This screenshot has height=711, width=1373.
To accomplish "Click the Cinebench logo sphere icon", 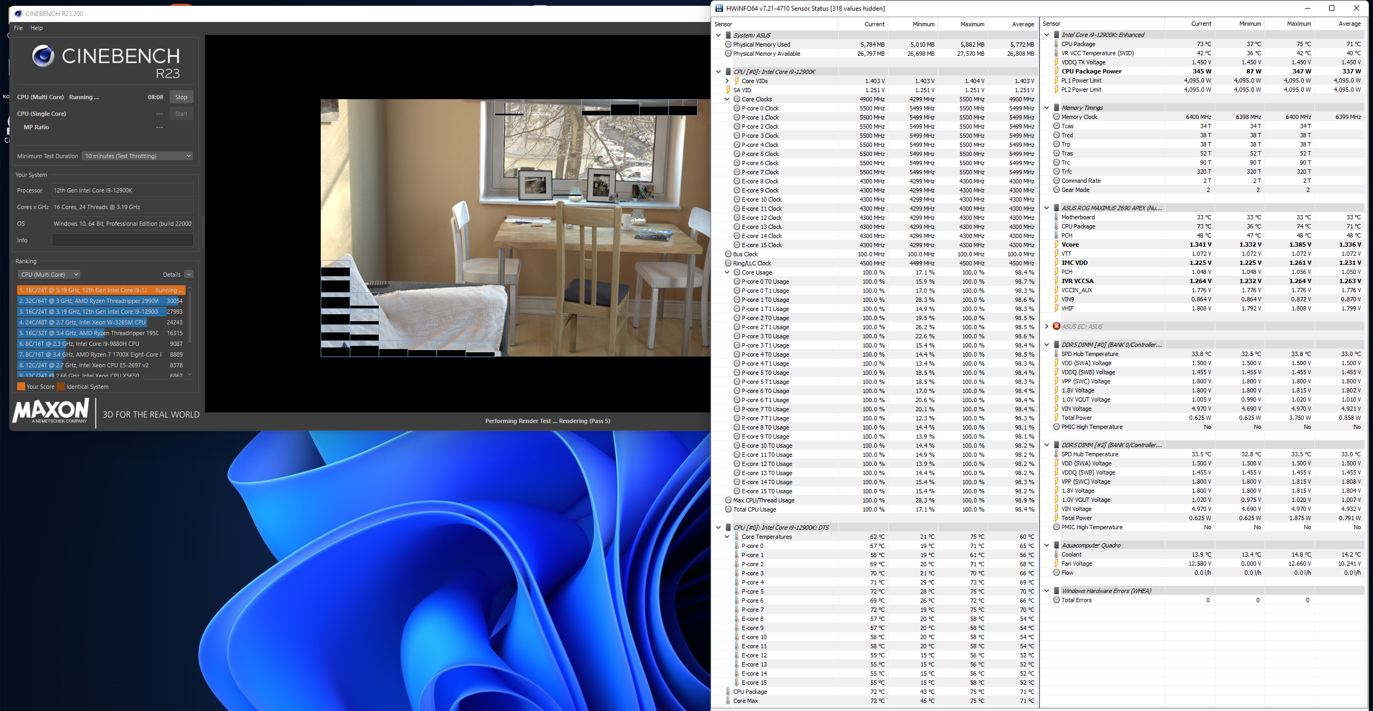I will pyautogui.click(x=43, y=56).
